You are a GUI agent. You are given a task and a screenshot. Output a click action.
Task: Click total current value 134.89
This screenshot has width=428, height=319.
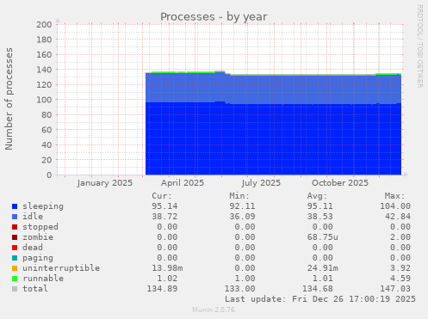(x=162, y=289)
